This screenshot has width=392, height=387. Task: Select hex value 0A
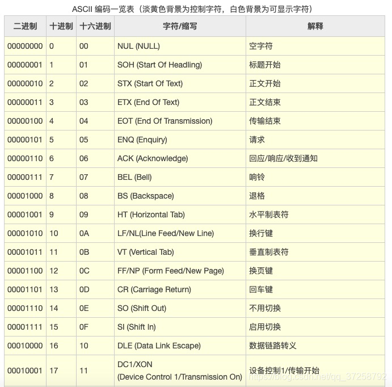[x=95, y=233]
